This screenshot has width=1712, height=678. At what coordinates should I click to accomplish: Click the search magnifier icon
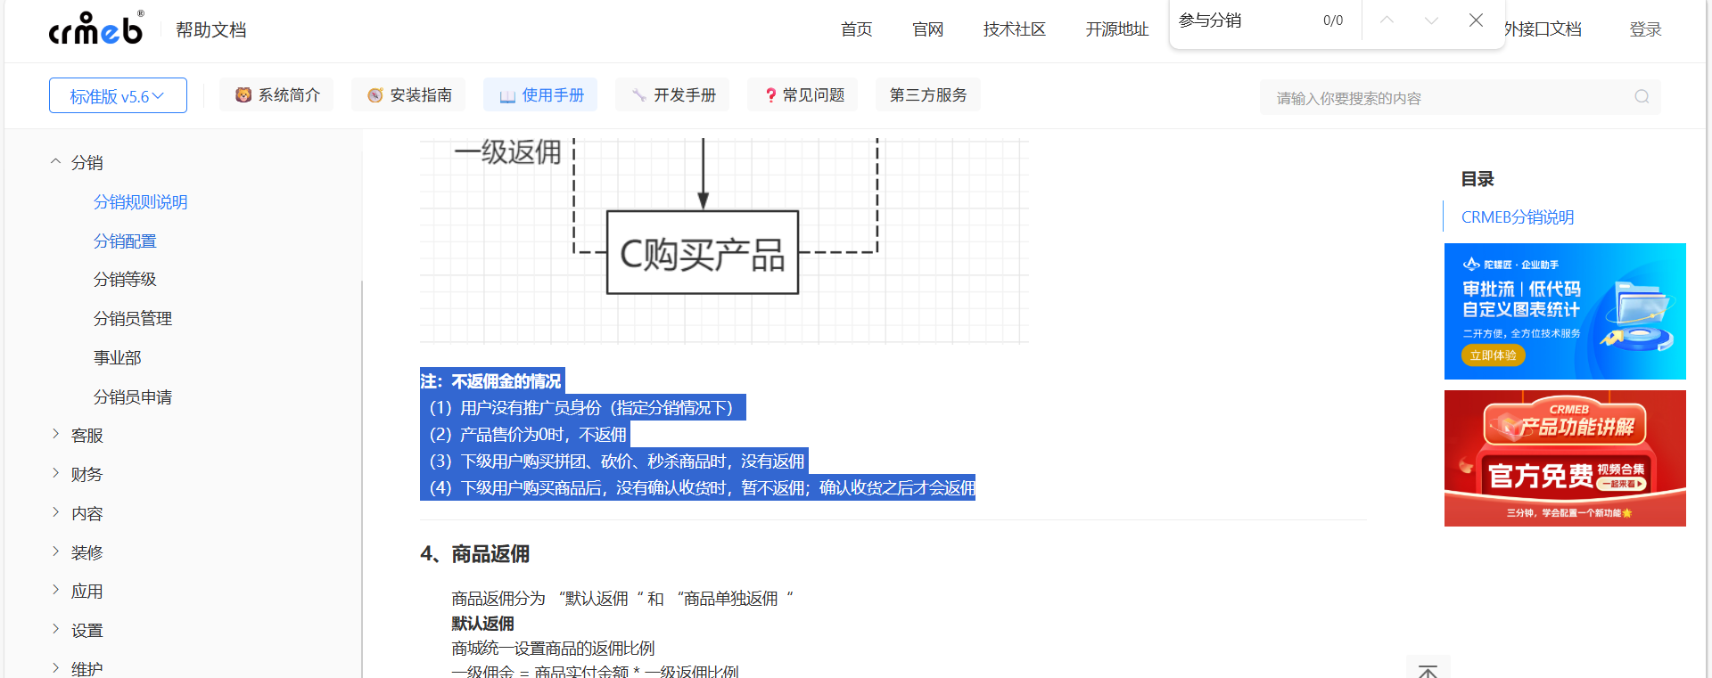1642,97
